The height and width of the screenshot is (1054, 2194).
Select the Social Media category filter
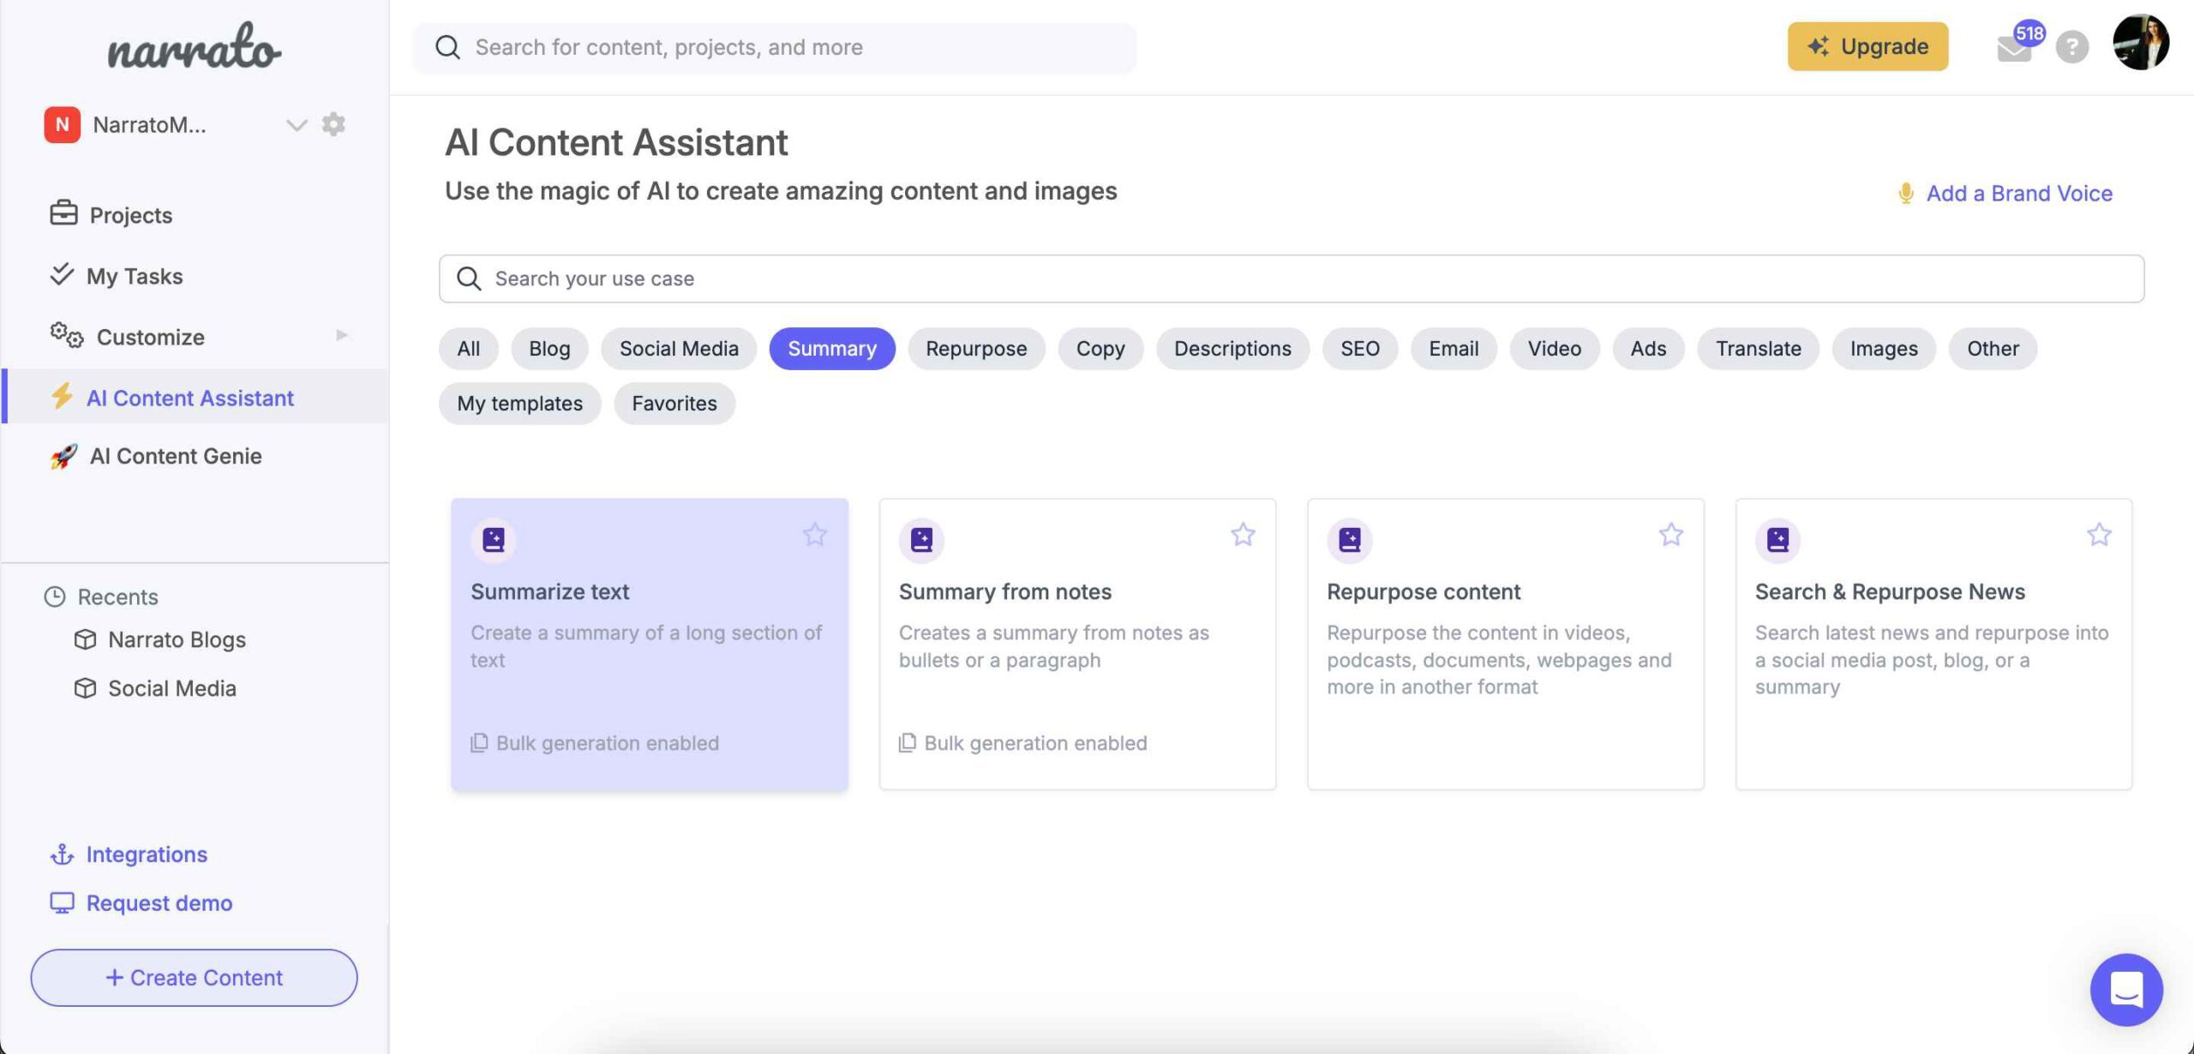coord(679,349)
